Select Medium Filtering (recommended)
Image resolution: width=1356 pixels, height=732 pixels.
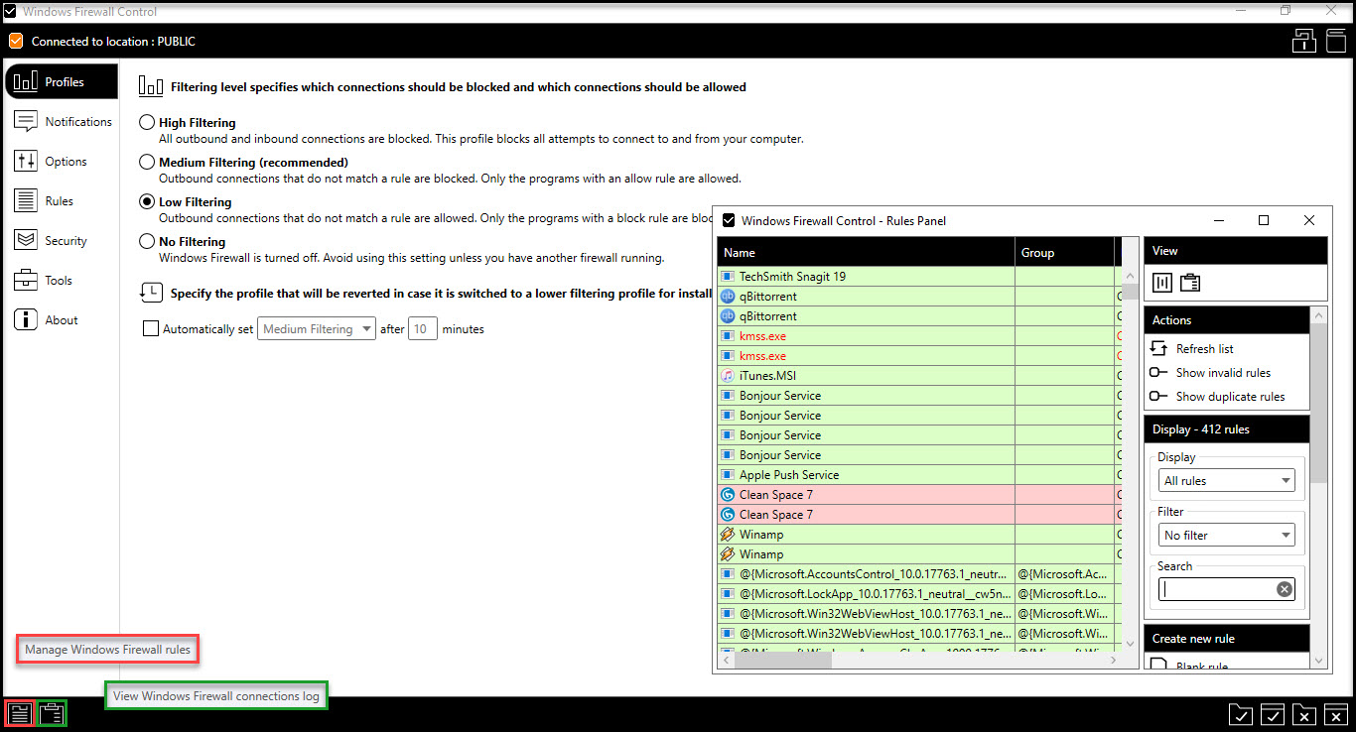(147, 162)
